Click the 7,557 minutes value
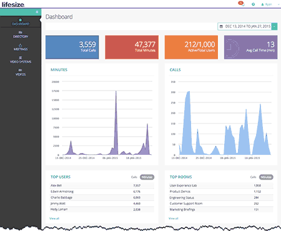281x231 pixels. [x=137, y=185]
